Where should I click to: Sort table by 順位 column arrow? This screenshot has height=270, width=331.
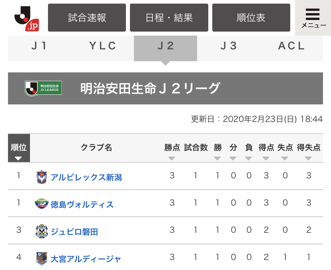(18, 158)
